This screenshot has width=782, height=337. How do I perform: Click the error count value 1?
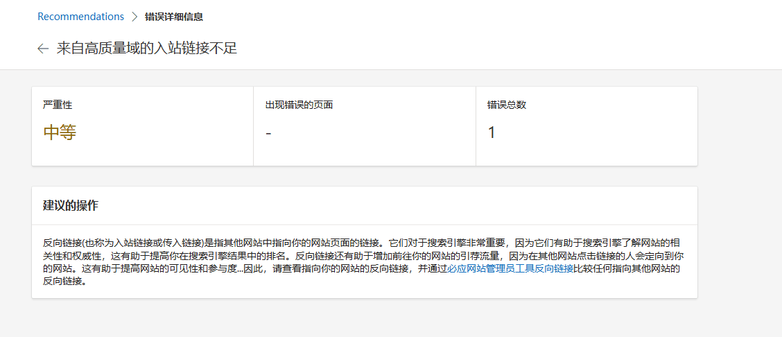(x=492, y=132)
